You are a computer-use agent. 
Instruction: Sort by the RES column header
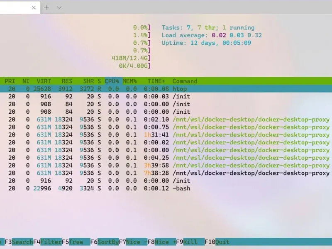point(67,81)
